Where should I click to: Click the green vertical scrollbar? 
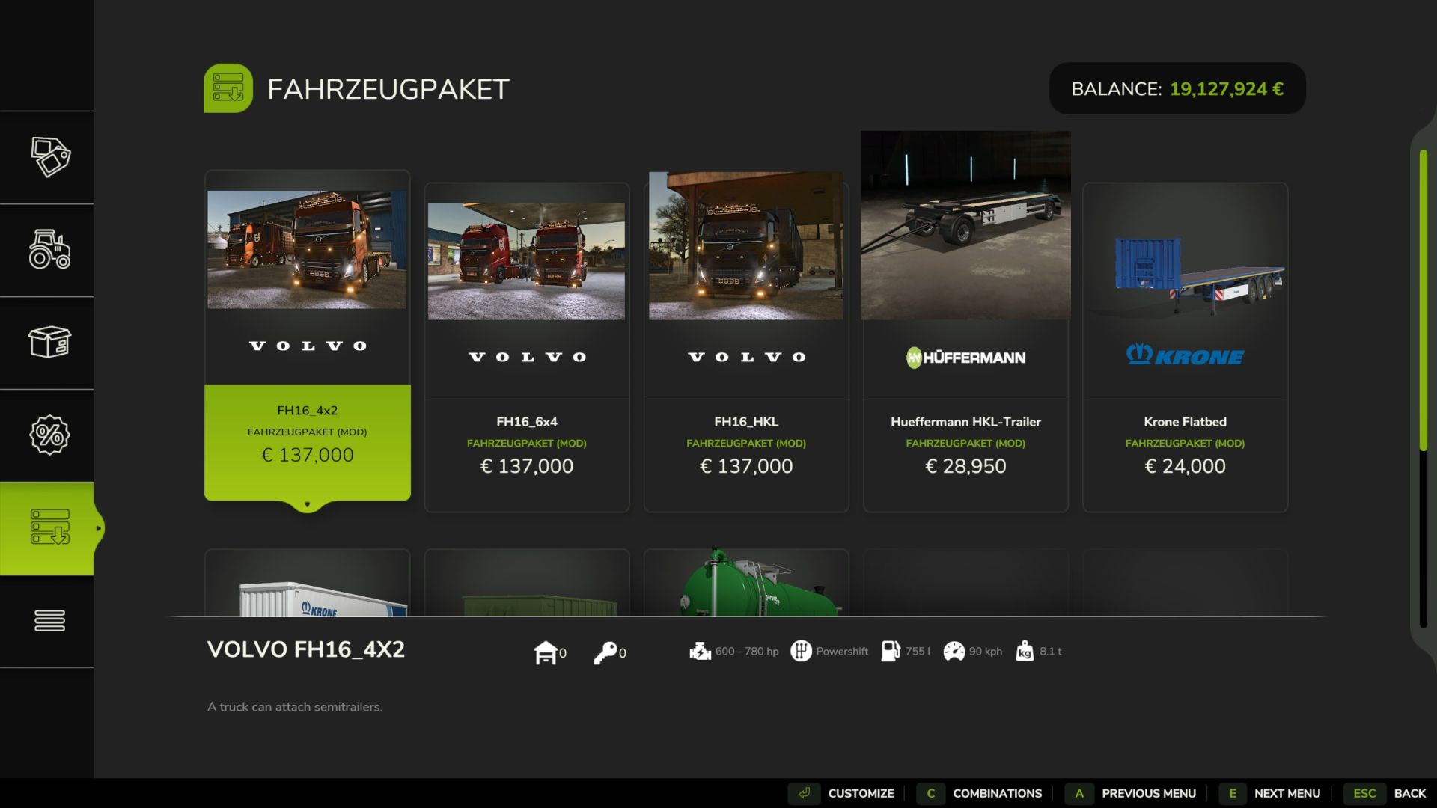pos(1423,299)
